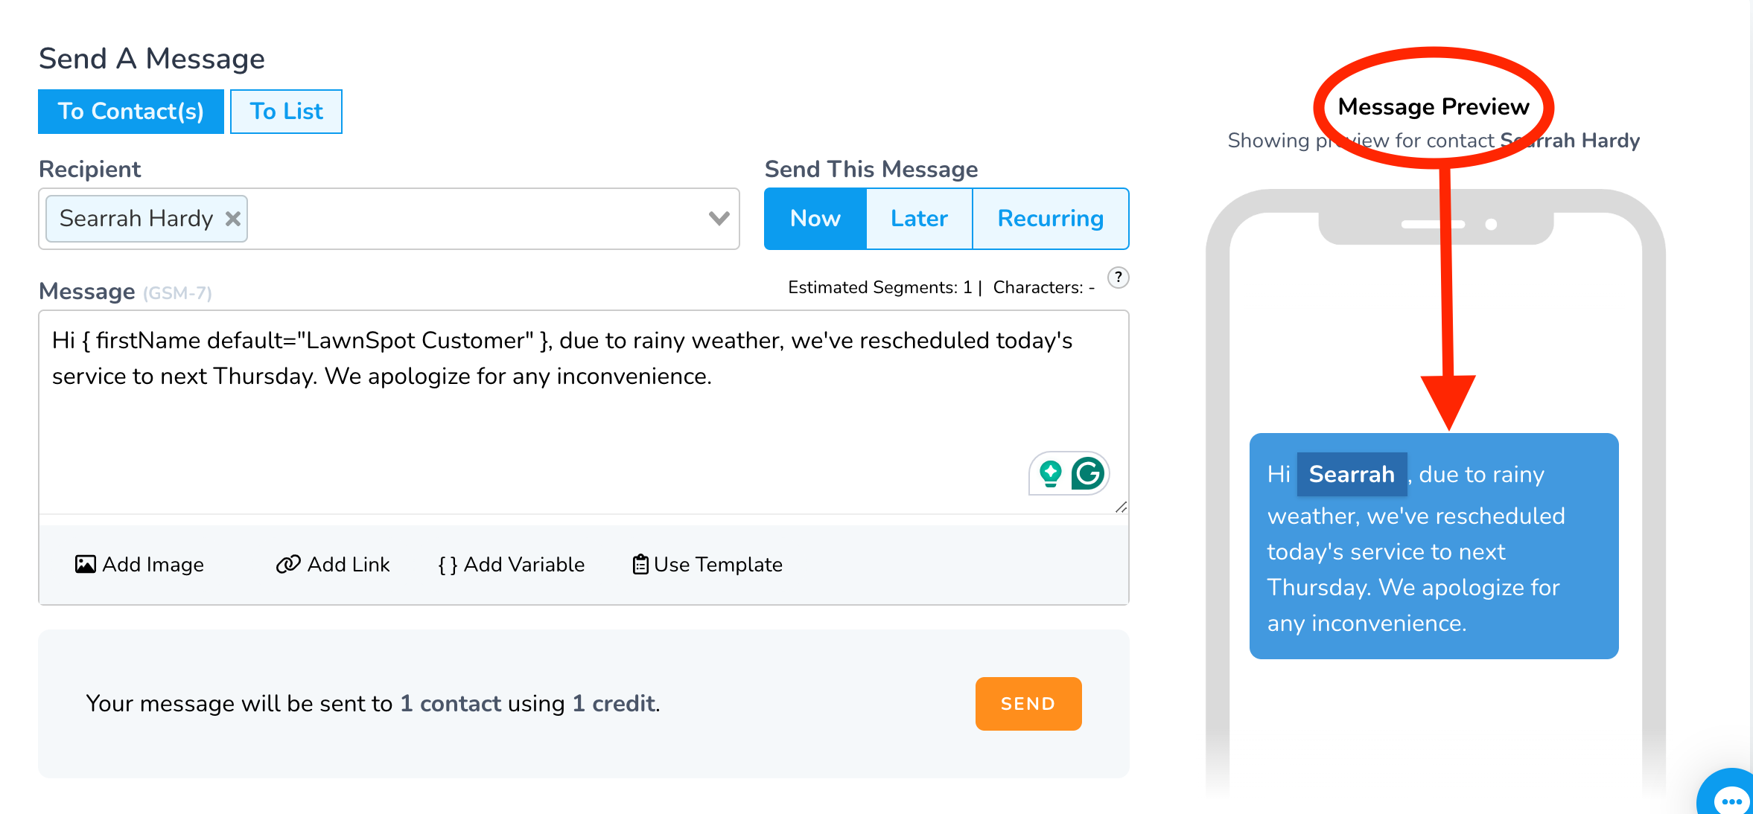Click the green lightbulb suggestion icon
The height and width of the screenshot is (814, 1753).
pos(1051,473)
